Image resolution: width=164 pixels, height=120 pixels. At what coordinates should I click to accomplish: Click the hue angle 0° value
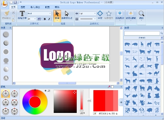click(49, 90)
